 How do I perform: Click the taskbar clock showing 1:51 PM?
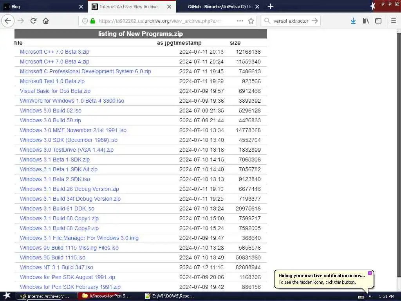click(387, 296)
